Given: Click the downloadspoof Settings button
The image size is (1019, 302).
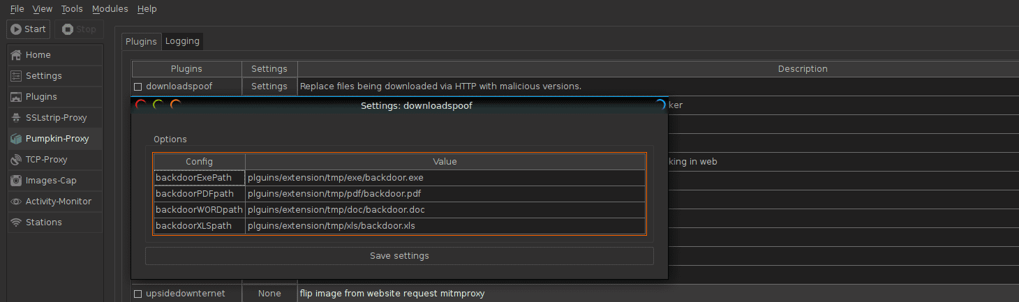Looking at the screenshot, I should coord(269,86).
